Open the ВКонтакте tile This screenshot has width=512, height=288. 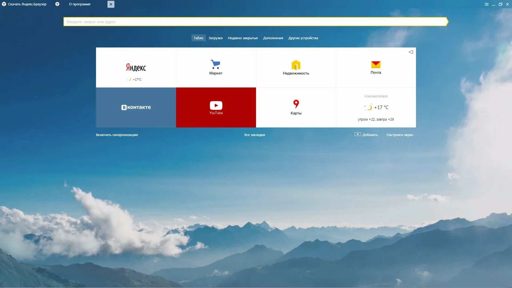136,107
